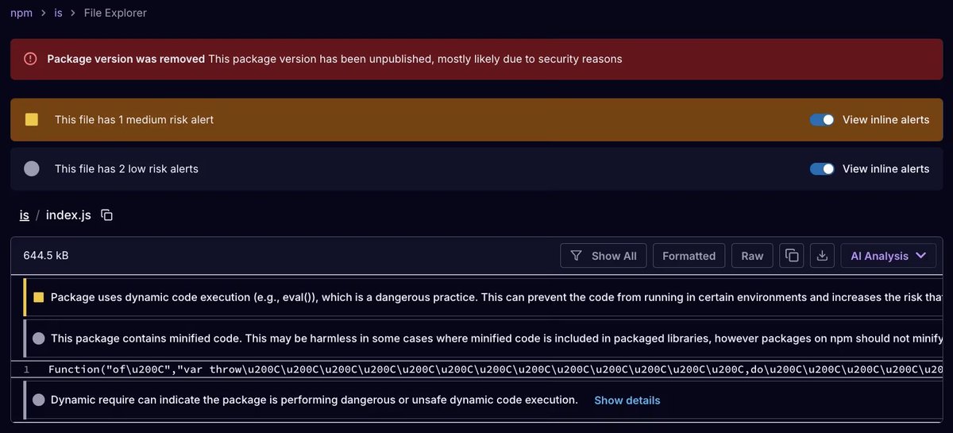Click the gray marker beside Dynamic require alert

point(38,400)
